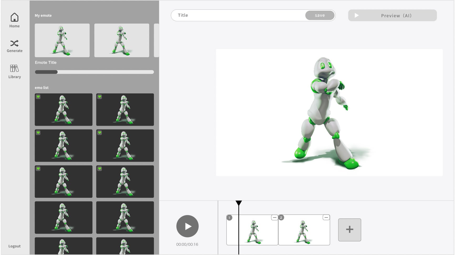Click the black timeline playhead marker
This screenshot has width=455, height=255.
tap(239, 203)
